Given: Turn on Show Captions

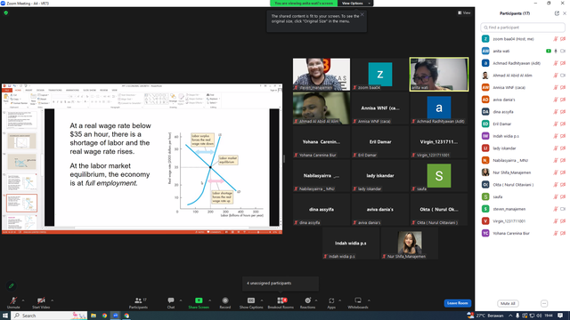Looking at the screenshot, I should point(251,302).
